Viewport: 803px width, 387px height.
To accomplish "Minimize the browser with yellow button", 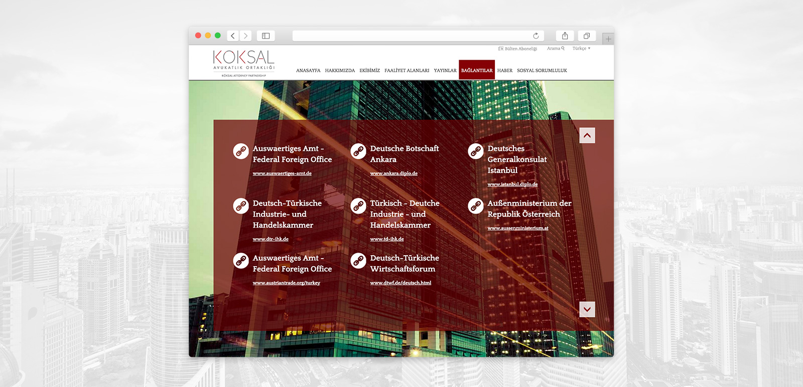I will point(208,36).
